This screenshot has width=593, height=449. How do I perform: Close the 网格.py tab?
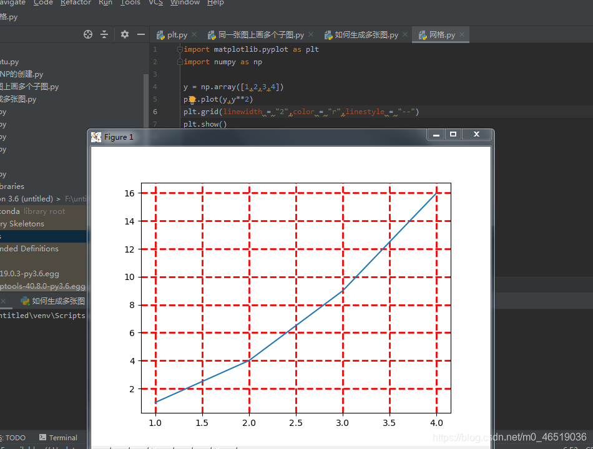click(462, 34)
